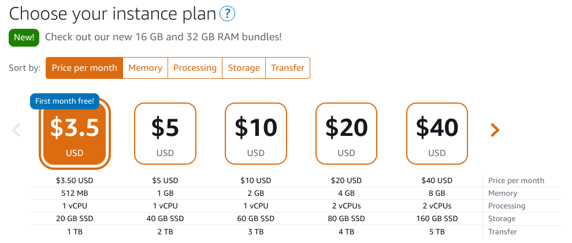Select the $3.5 USD plan
The width and height of the screenshot is (572, 243).
coord(75,134)
